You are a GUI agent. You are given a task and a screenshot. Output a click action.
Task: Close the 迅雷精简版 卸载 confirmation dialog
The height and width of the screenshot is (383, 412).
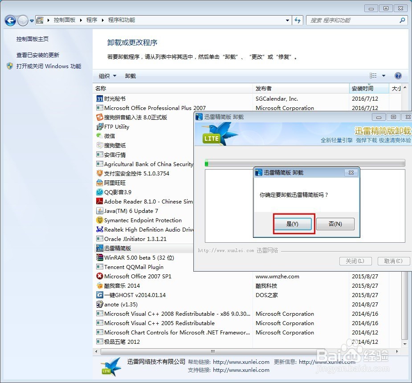[351, 173]
